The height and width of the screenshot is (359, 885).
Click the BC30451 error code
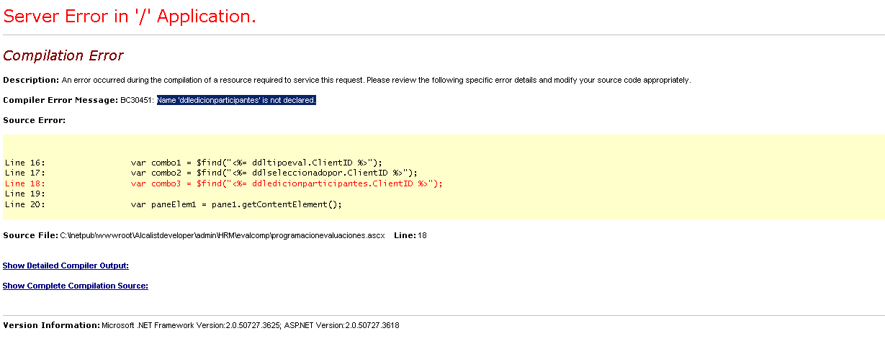point(137,100)
